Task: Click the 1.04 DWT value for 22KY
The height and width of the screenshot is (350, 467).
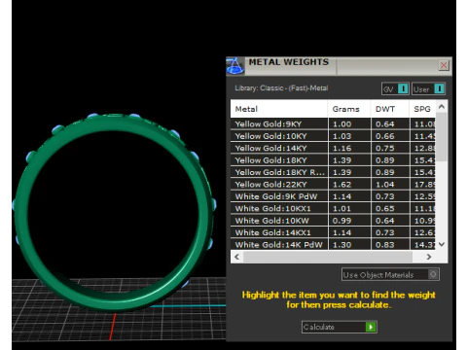Action: tap(385, 185)
